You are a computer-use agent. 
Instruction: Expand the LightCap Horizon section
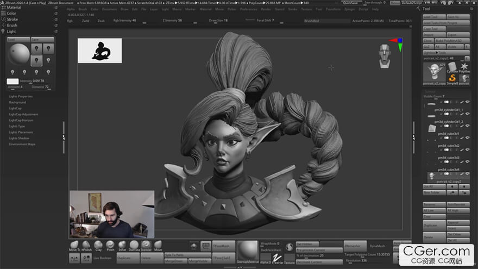pyautogui.click(x=21, y=120)
